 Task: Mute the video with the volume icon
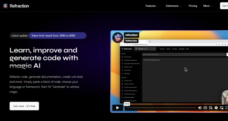[x=200, y=108]
